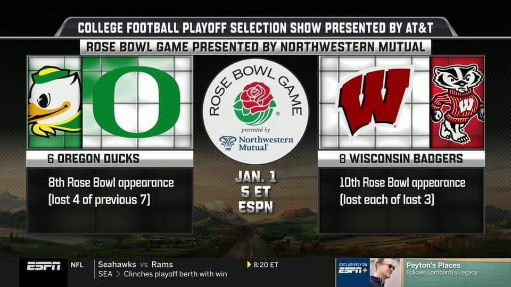The width and height of the screenshot is (511, 287).
Task: Click the Rose Bowl Game rose emblem
Action: tap(254, 102)
